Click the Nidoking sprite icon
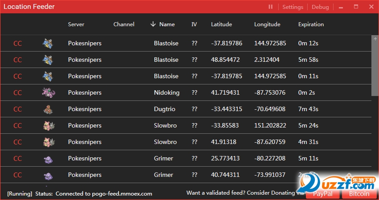This screenshot has width=379, height=200. coord(49,93)
